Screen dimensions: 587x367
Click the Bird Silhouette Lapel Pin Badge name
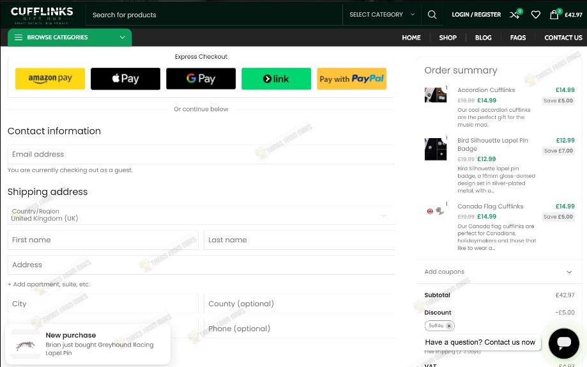click(492, 144)
